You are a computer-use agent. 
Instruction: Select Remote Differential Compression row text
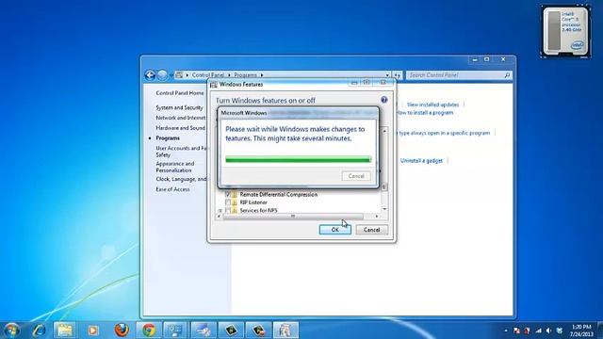pyautogui.click(x=279, y=195)
